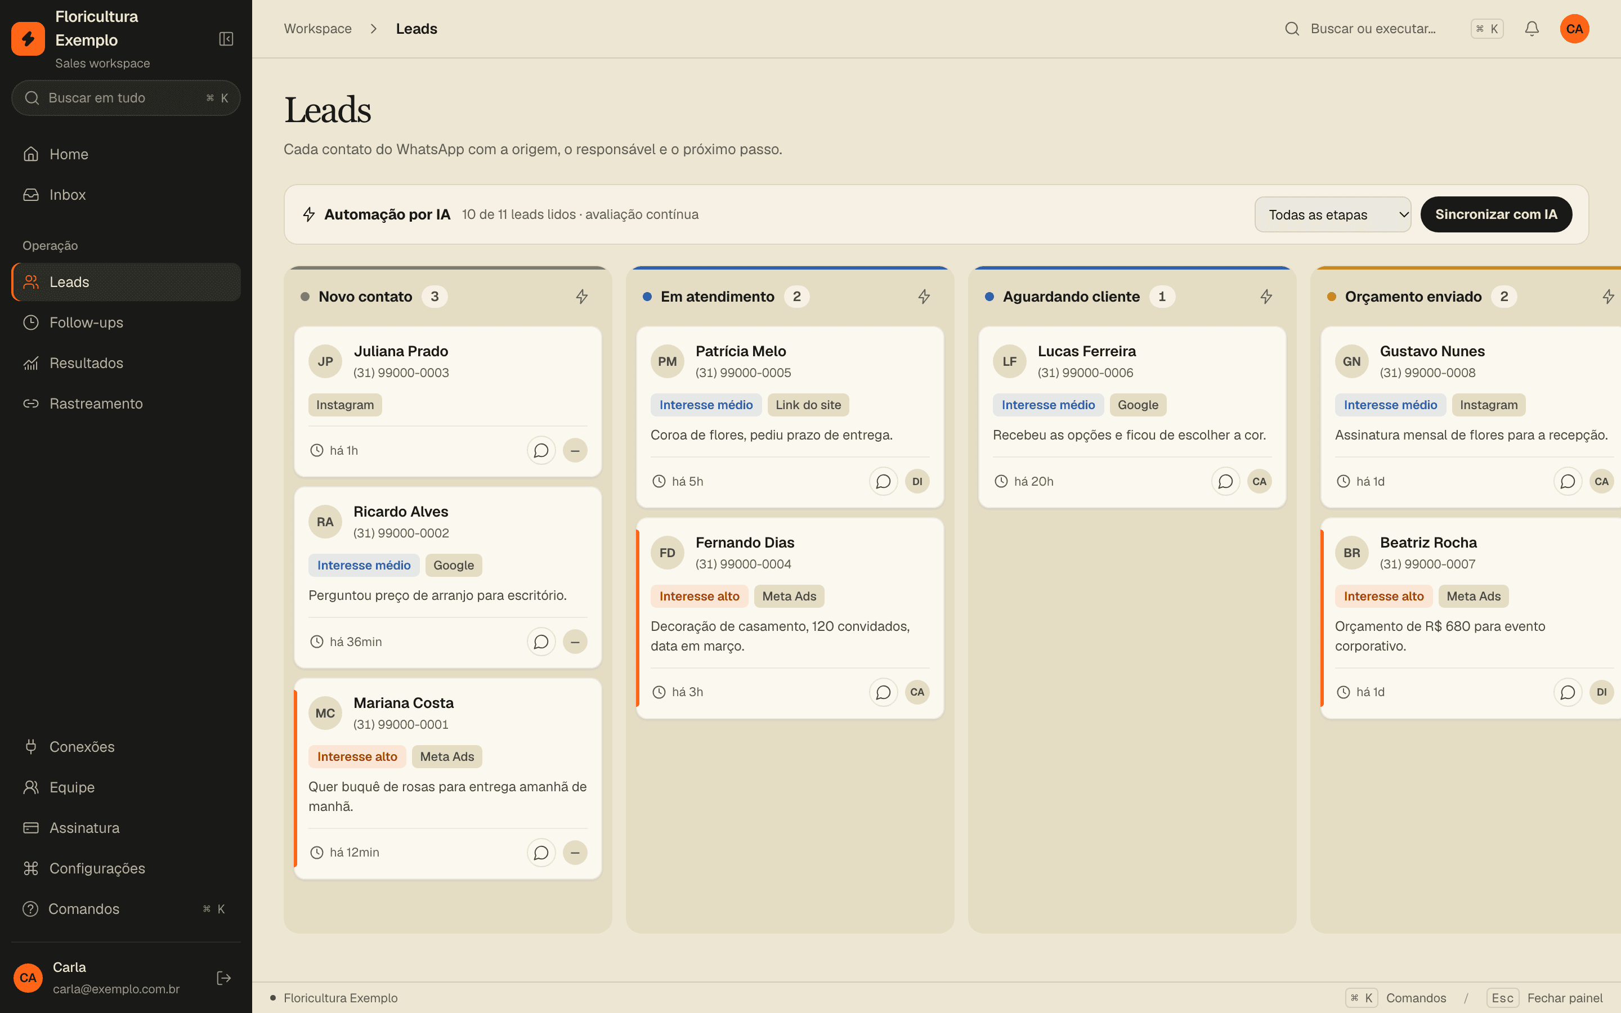The image size is (1621, 1013).
Task: Open Ricardo Alves lead name
Action: (401, 512)
